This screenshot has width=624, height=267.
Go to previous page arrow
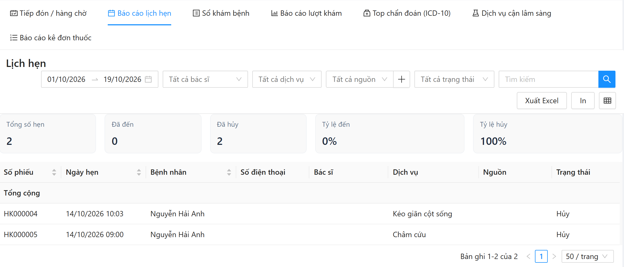pyautogui.click(x=529, y=256)
